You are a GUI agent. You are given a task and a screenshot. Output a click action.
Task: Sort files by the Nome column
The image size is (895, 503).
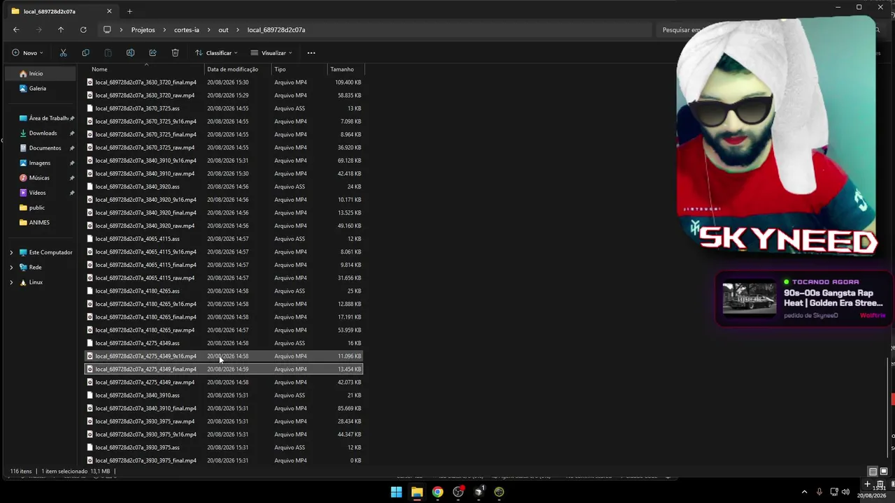pyautogui.click(x=146, y=69)
